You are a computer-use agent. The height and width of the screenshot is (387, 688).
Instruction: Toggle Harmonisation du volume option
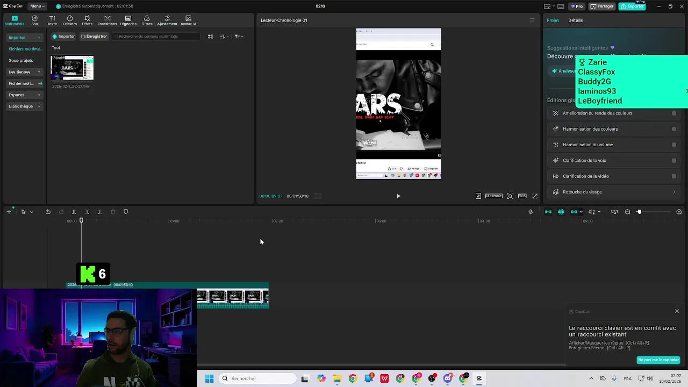pos(674,145)
